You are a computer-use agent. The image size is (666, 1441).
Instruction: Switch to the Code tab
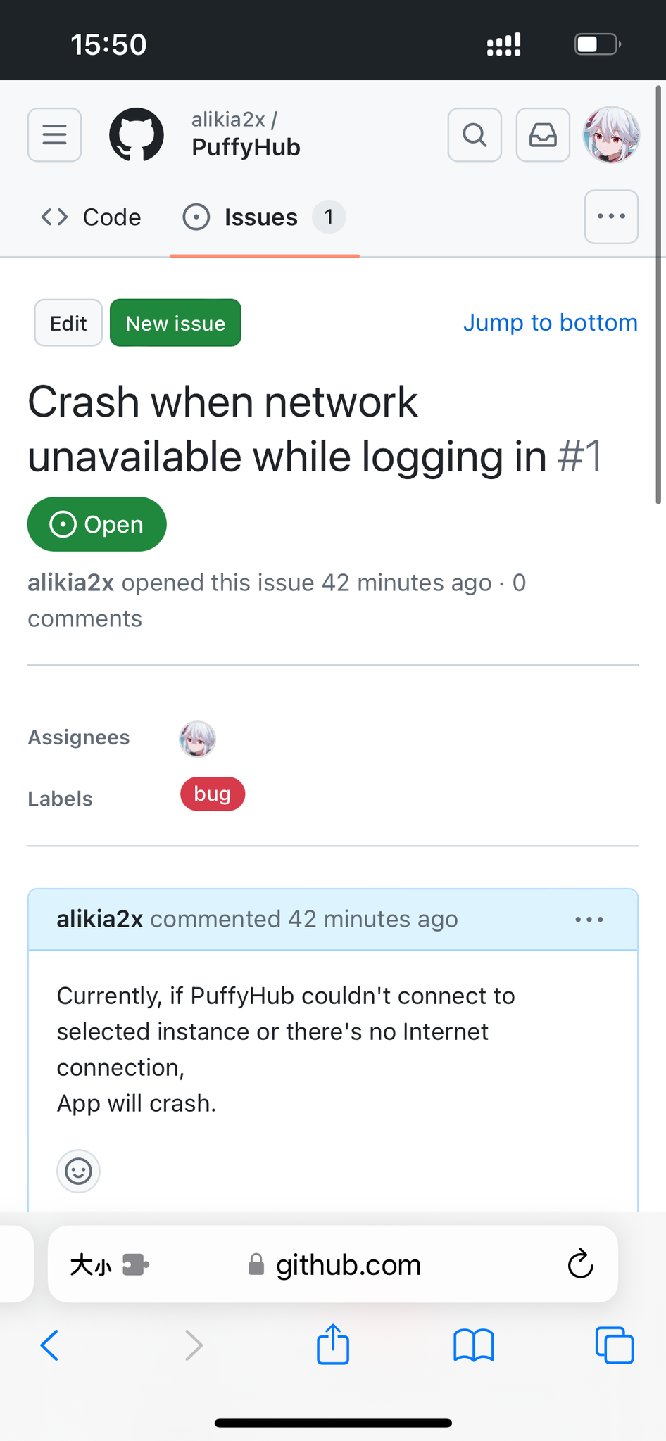92,217
